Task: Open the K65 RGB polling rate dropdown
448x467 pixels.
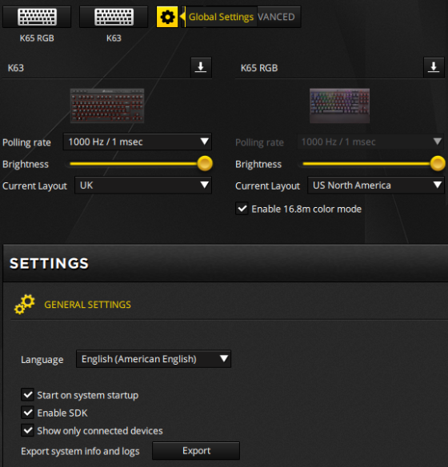Action: [x=370, y=142]
